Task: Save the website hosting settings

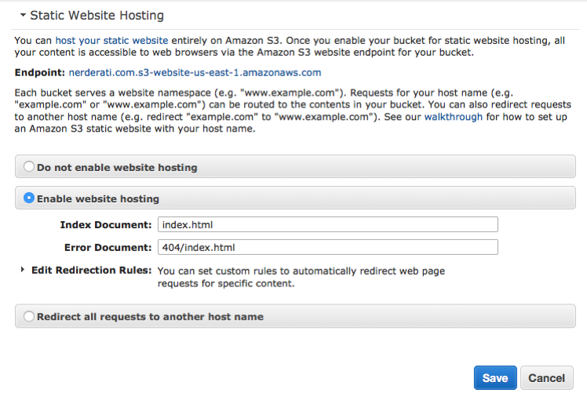Action: [495, 377]
